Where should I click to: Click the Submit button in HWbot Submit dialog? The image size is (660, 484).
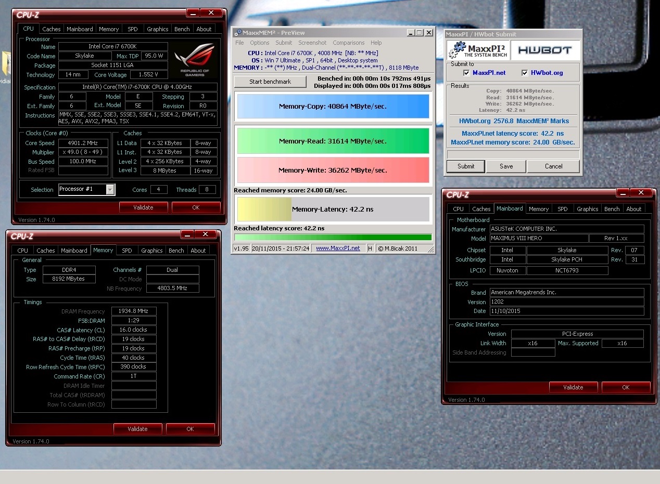click(x=466, y=166)
